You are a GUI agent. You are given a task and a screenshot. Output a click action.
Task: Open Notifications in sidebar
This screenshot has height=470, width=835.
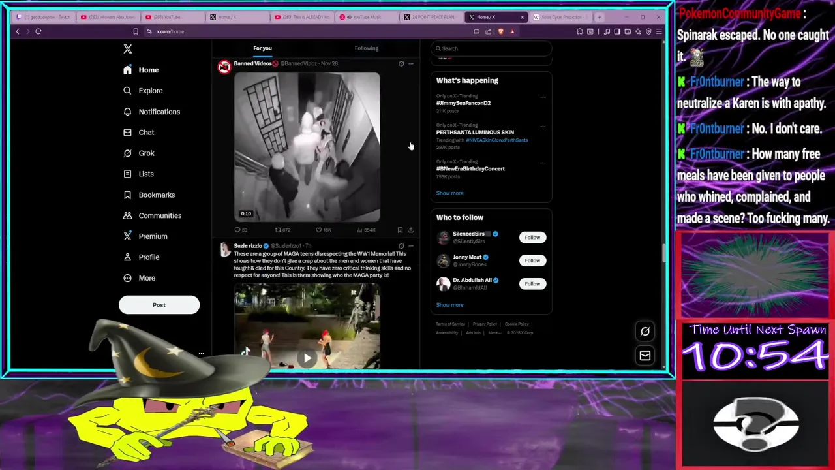pos(151,112)
